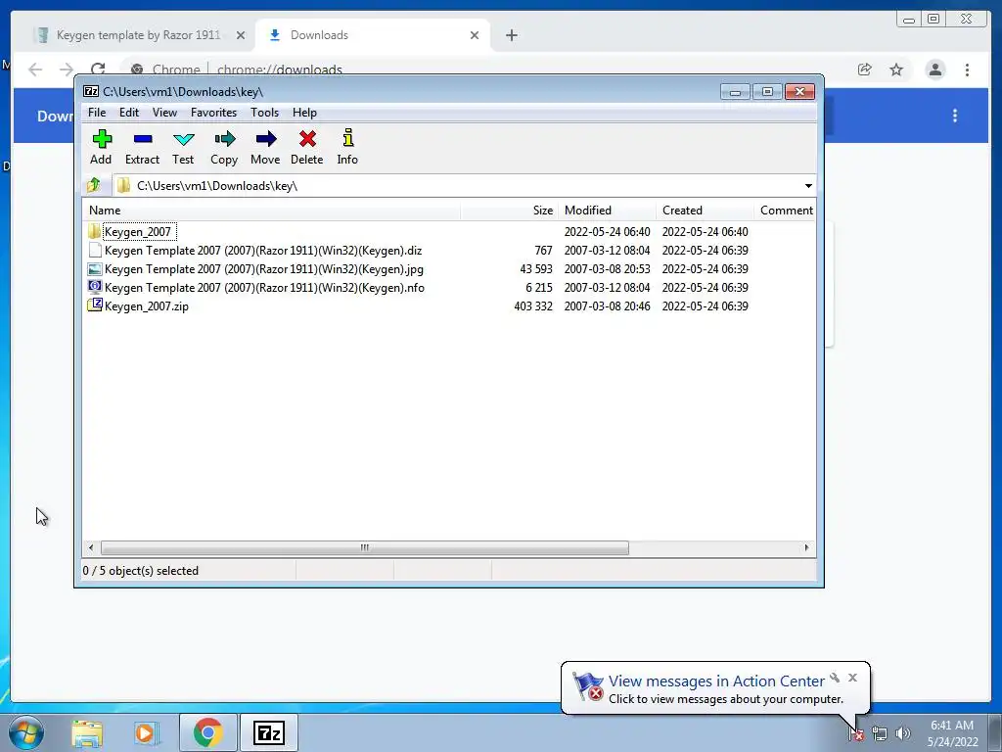Open the Windows Start menu
The image size is (1002, 752).
pos(26,732)
